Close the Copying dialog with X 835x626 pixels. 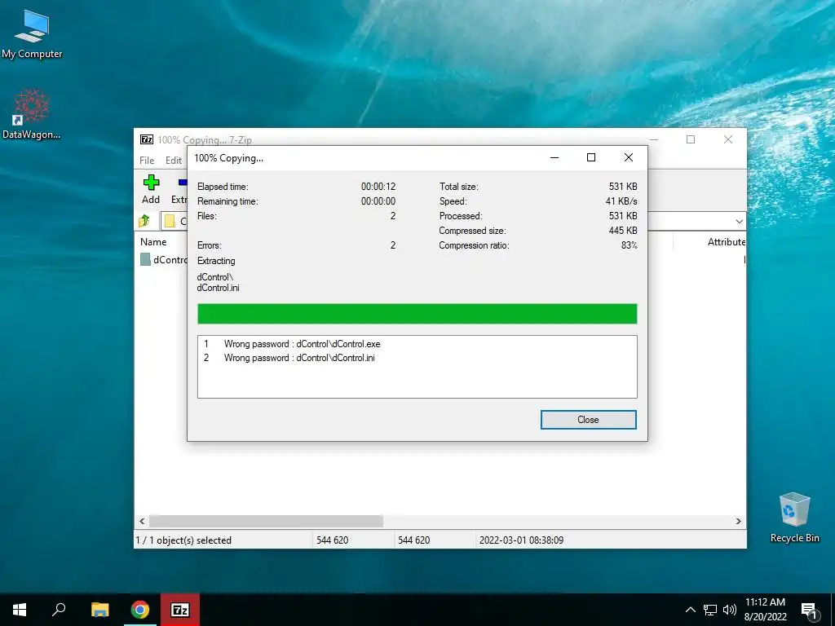click(629, 157)
